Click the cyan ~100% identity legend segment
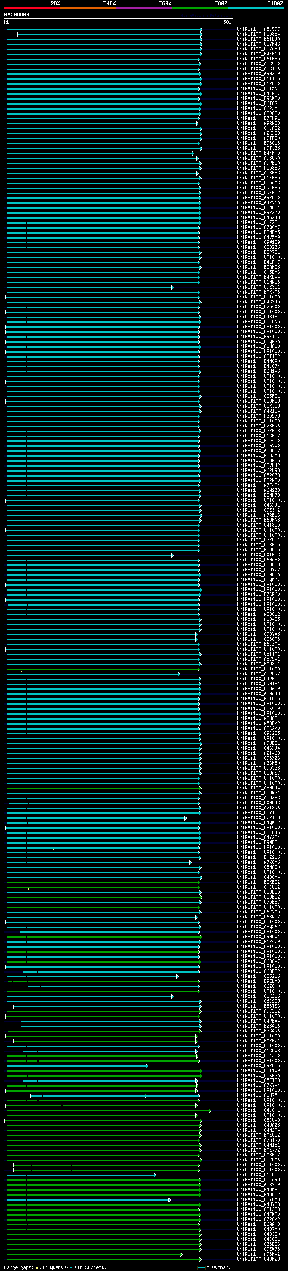The image size is (288, 1271). tap(256, 8)
